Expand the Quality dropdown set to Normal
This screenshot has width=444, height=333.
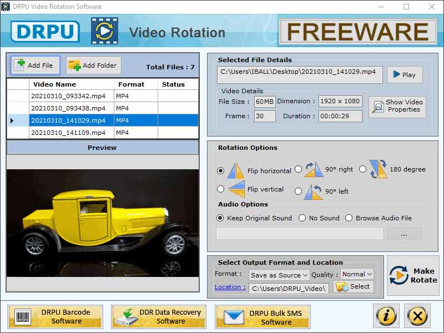pyautogui.click(x=356, y=274)
